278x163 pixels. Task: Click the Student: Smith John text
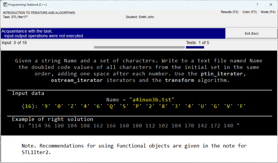pyautogui.click(x=140, y=17)
